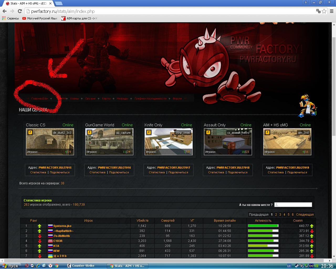Click the browser reload page icon
The width and height of the screenshot is (336, 269).
[x=20, y=11]
